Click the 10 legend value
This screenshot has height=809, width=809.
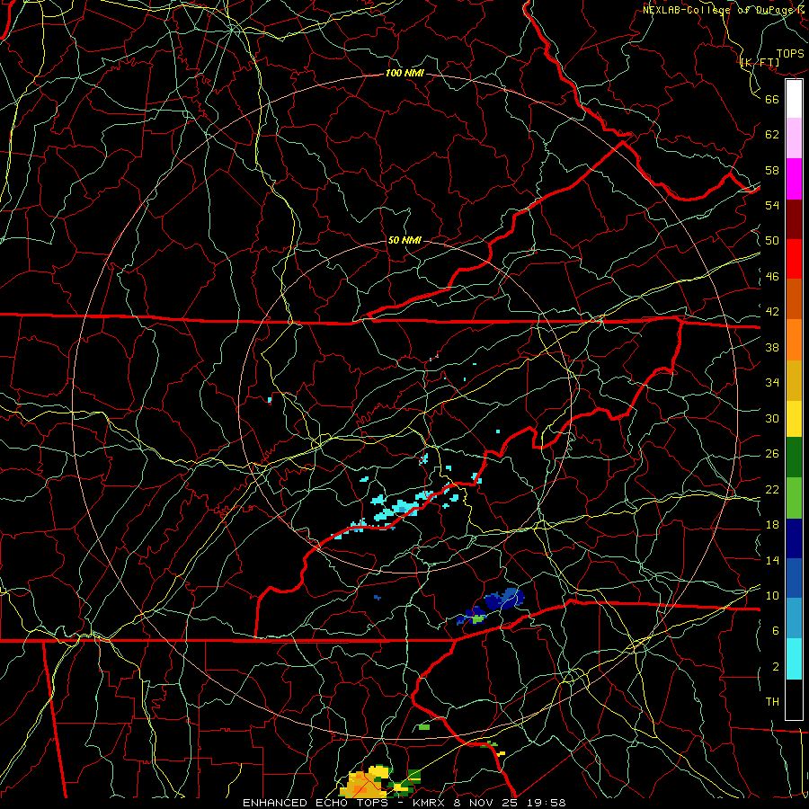click(772, 596)
